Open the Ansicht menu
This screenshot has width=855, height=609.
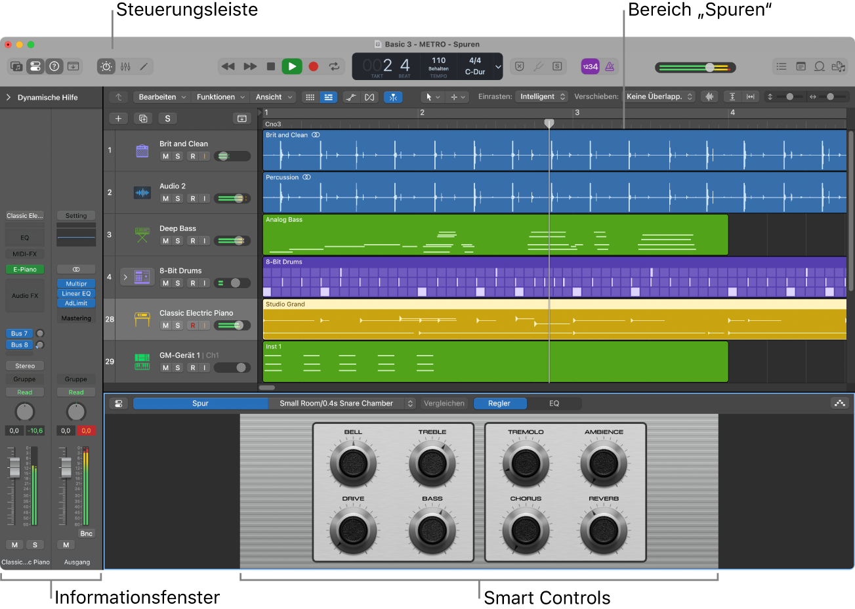(x=274, y=97)
